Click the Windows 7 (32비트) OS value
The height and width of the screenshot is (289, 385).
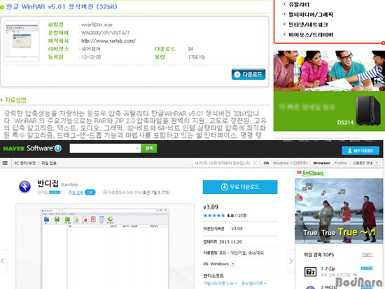(x=290, y=163)
